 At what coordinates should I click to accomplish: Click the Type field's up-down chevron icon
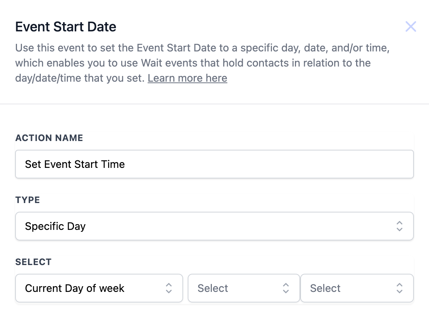[x=399, y=226]
